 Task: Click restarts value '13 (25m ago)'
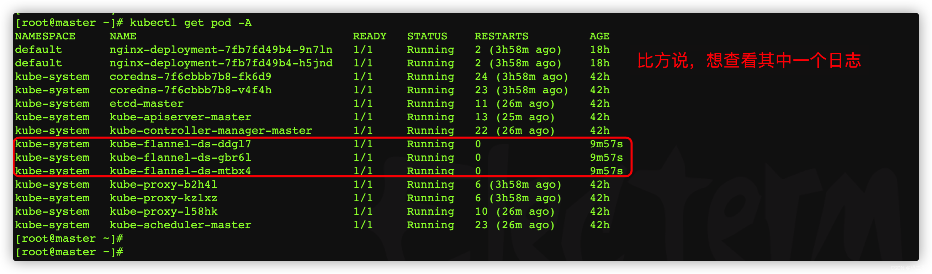coord(514,117)
